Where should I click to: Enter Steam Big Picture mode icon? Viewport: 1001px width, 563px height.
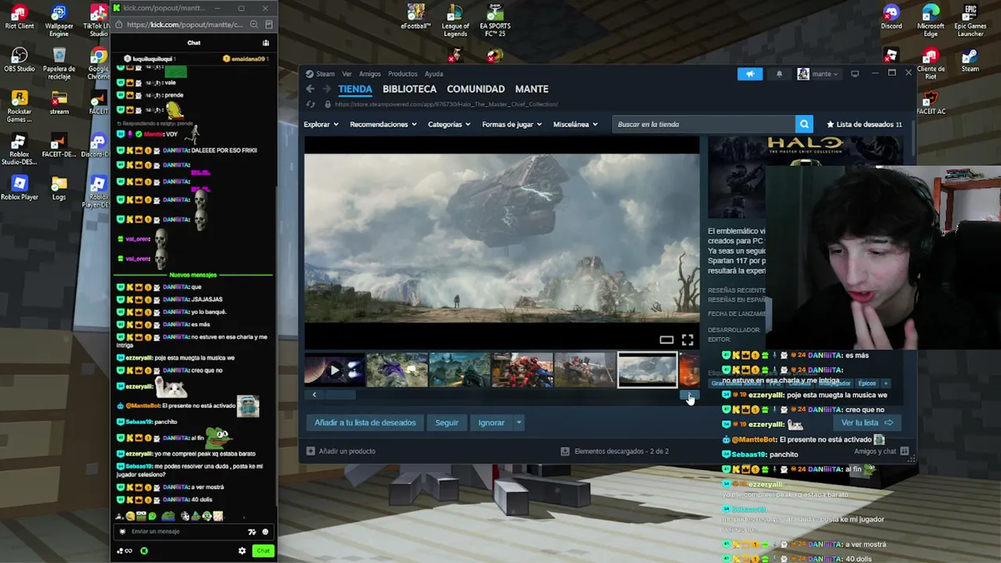coord(855,74)
